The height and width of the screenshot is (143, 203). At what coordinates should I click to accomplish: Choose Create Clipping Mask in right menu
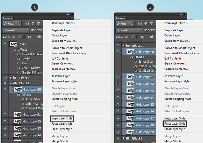(x=178, y=99)
